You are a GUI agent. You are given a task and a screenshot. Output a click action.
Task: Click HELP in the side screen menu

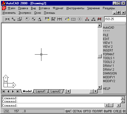coord(107,89)
